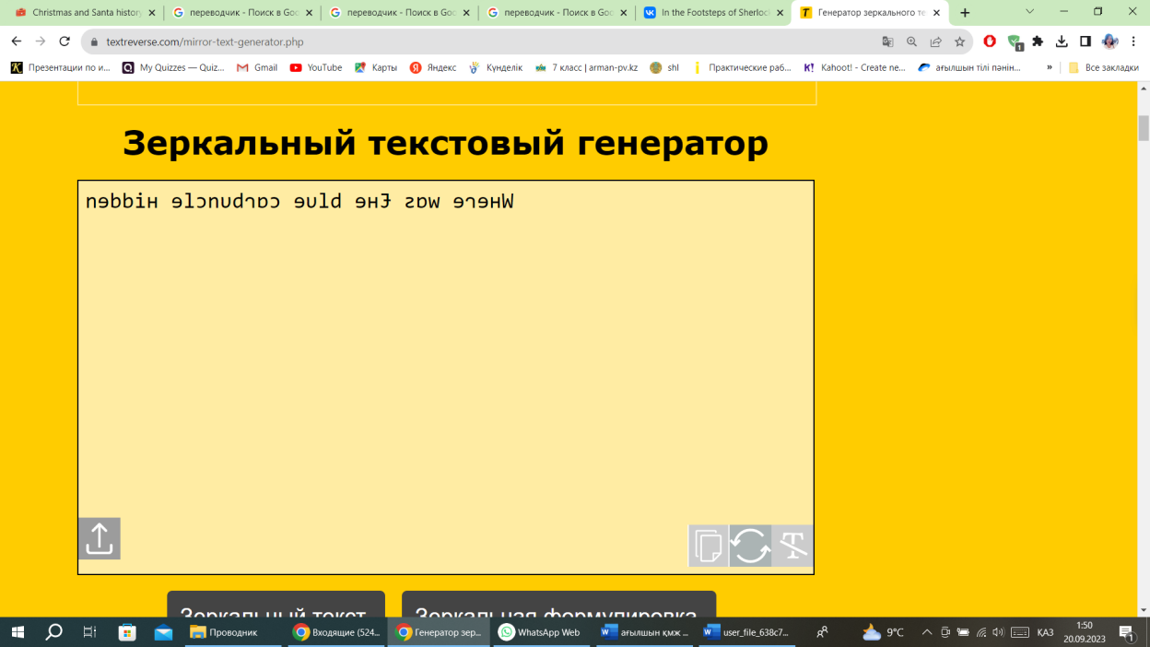Viewport: 1150px width, 647px height.
Task: Open Mail app from taskbar
Action: tap(163, 632)
